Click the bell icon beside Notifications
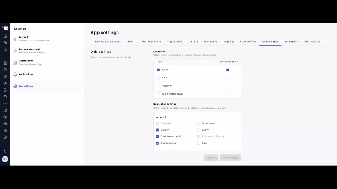 coord(15,74)
